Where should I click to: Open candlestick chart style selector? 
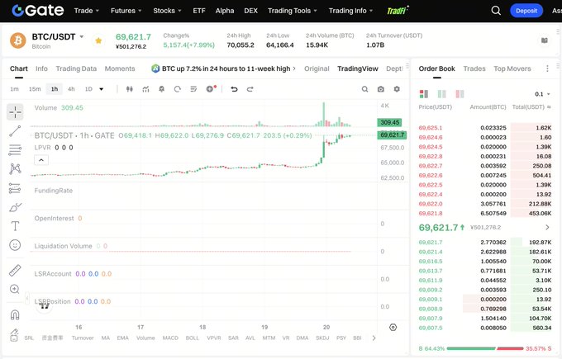pyautogui.click(x=130, y=89)
